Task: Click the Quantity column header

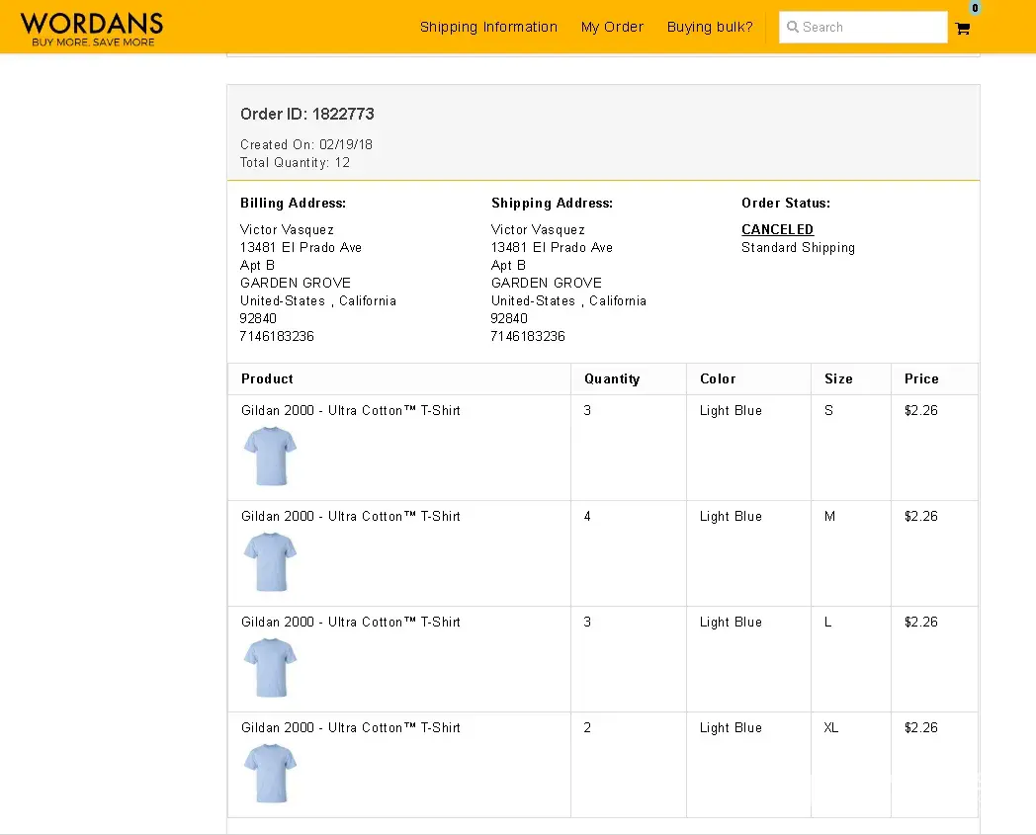Action: (612, 378)
